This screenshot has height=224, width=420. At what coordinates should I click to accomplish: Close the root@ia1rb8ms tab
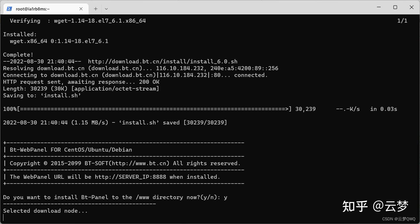click(x=81, y=9)
